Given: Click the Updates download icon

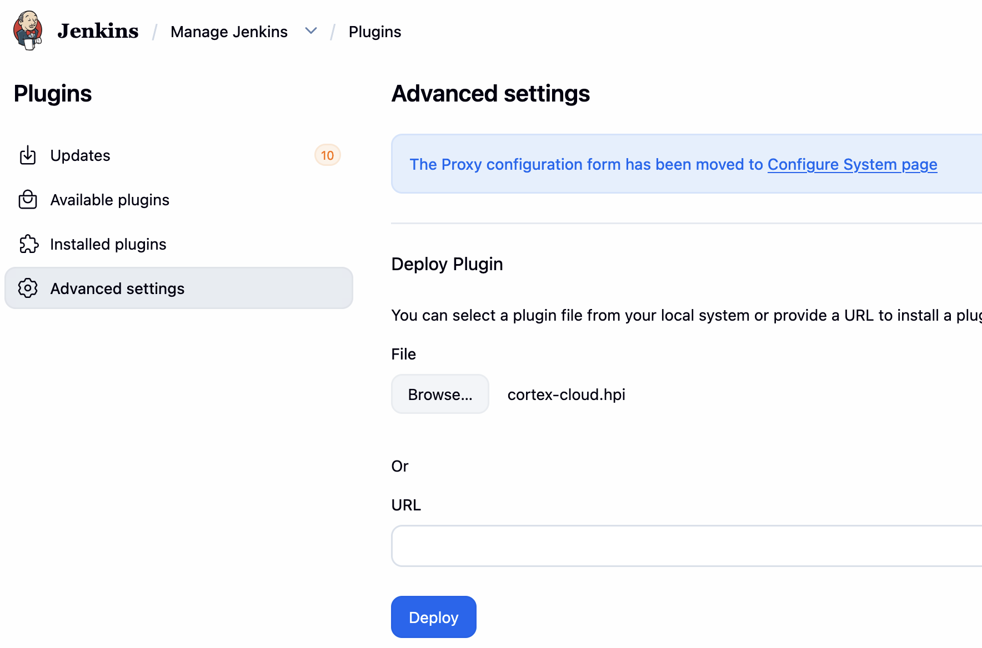Looking at the screenshot, I should (x=28, y=155).
